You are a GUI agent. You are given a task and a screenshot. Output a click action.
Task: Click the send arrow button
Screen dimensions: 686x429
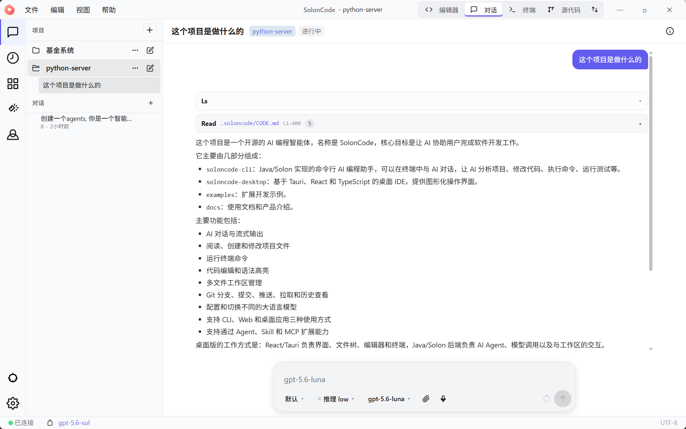[x=562, y=399]
